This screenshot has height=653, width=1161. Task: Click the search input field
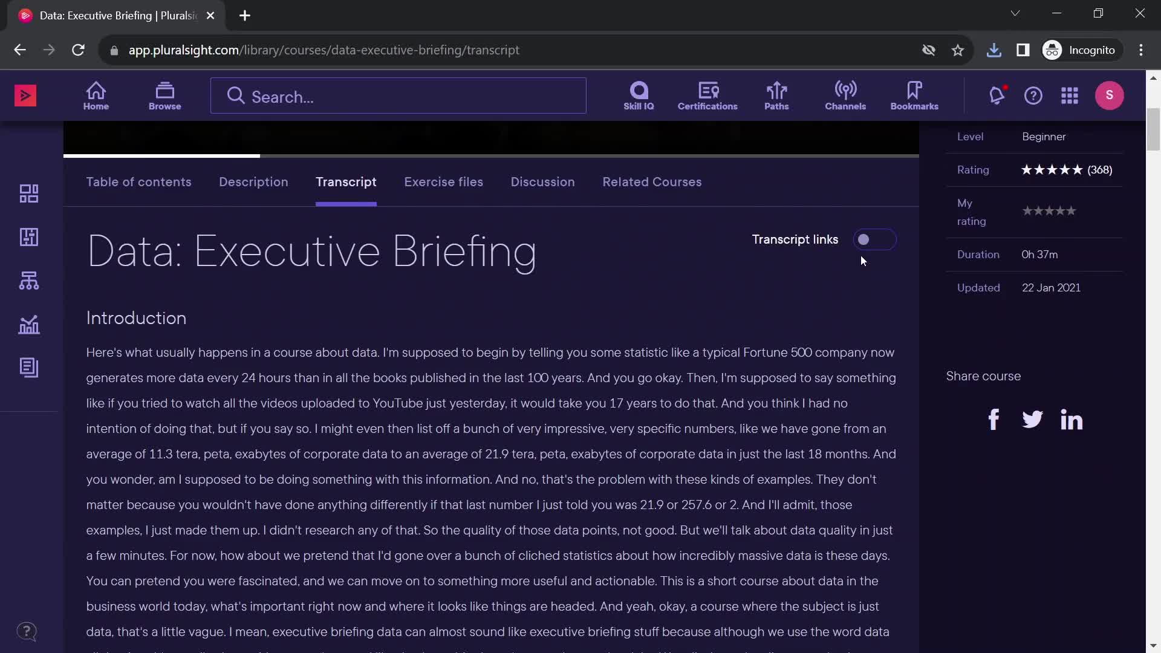(x=398, y=96)
